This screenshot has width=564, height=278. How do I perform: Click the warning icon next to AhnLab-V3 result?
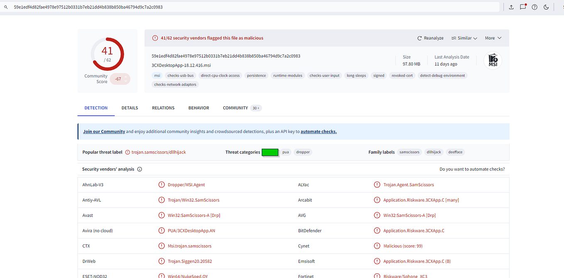point(162,185)
